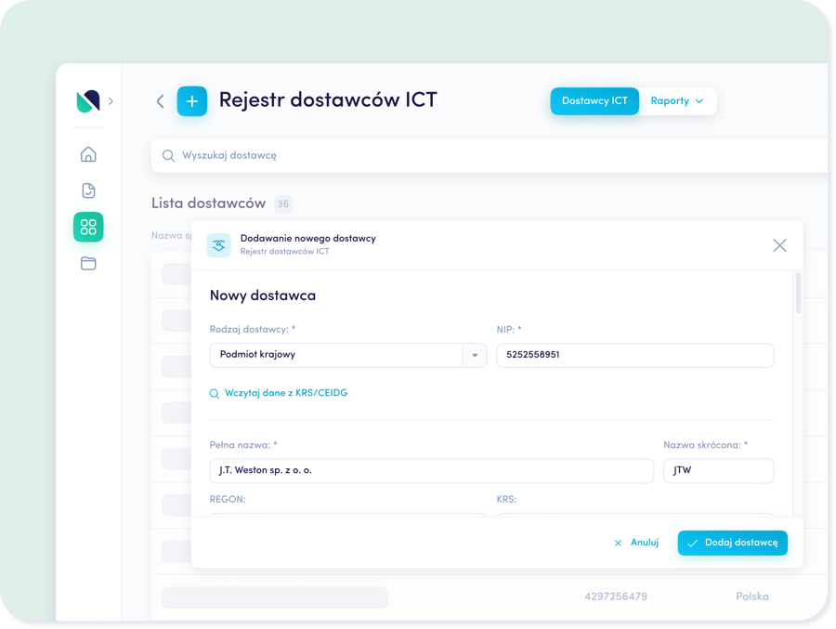Screen dimensions: 836x629
Task: Click the dialog vertical scrollbar
Action: tap(798, 293)
